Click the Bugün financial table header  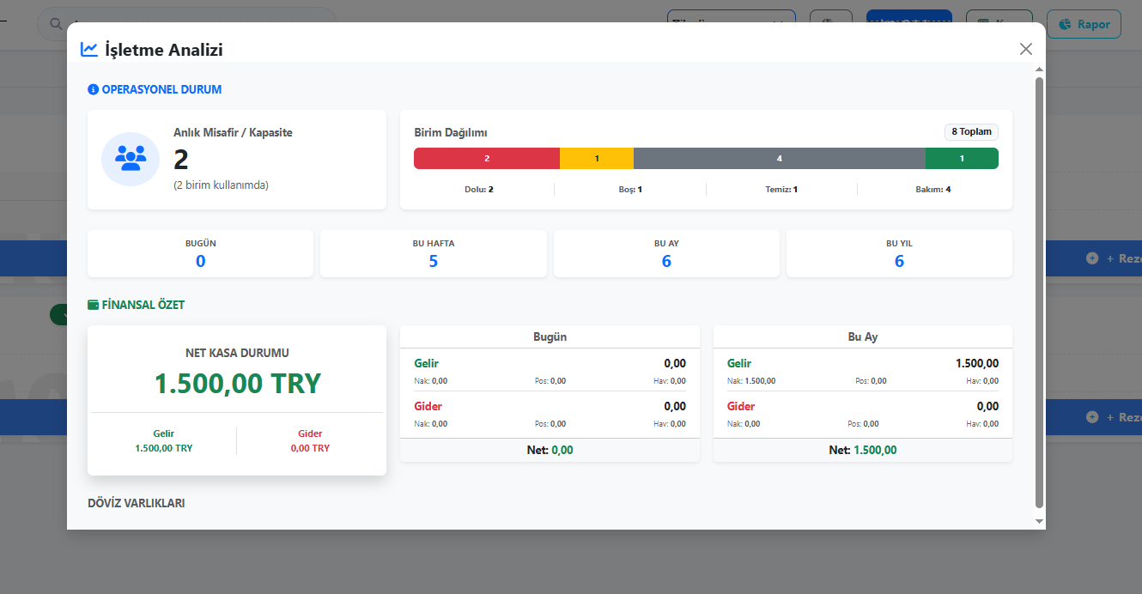(550, 336)
